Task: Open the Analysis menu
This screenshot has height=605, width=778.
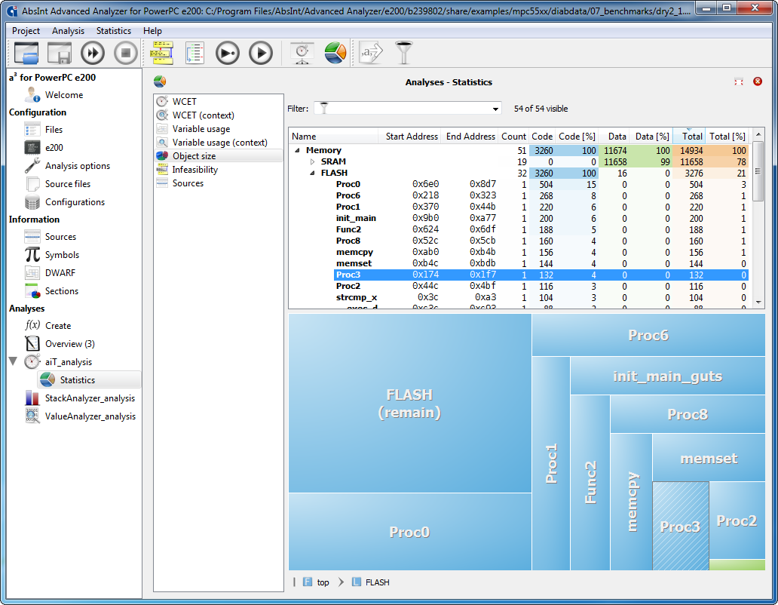Action: tap(68, 31)
